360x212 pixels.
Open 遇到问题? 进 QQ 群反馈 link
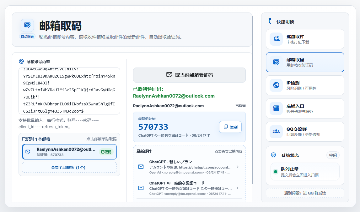(x=305, y=193)
